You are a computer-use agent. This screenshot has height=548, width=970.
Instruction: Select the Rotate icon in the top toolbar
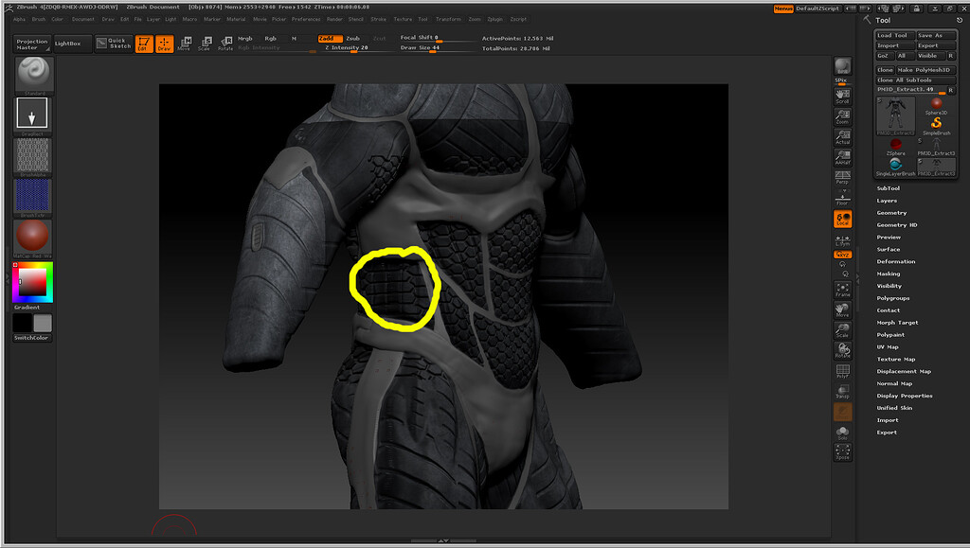coord(226,42)
